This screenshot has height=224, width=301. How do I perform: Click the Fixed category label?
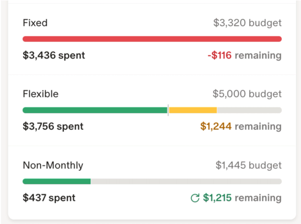coord(35,23)
